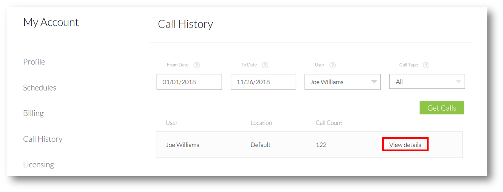Click the User field help icon
Screen dimensions: 503x192
[332, 65]
